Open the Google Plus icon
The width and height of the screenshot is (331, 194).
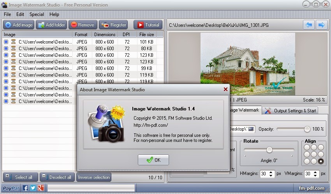coord(41,188)
